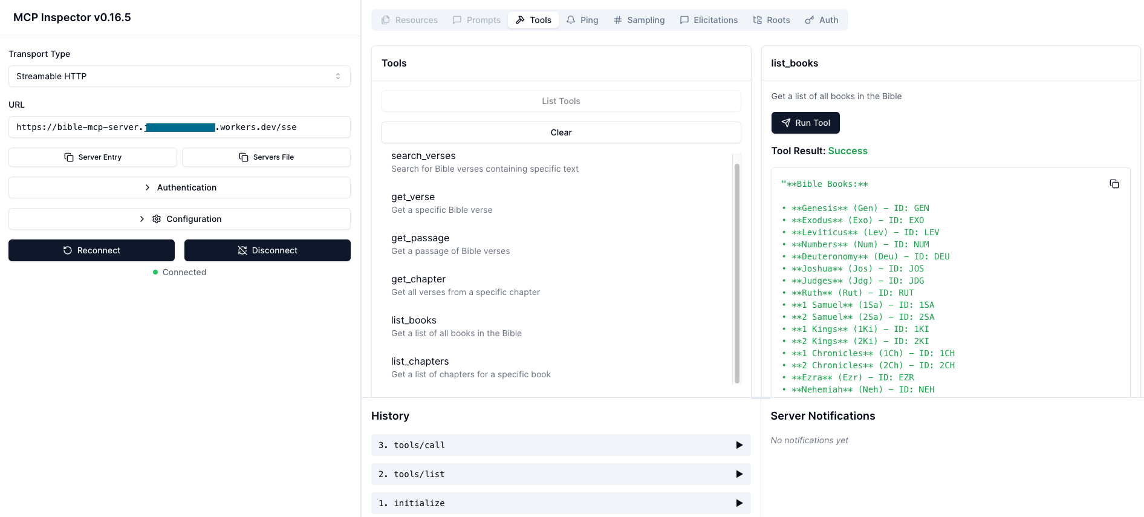
Task: Open the Ping tab
Action: (582, 20)
